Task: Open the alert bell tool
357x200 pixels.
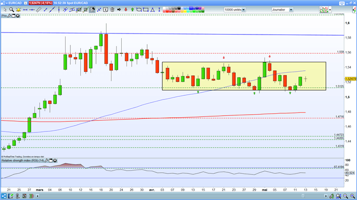Action: (x=18, y=10)
